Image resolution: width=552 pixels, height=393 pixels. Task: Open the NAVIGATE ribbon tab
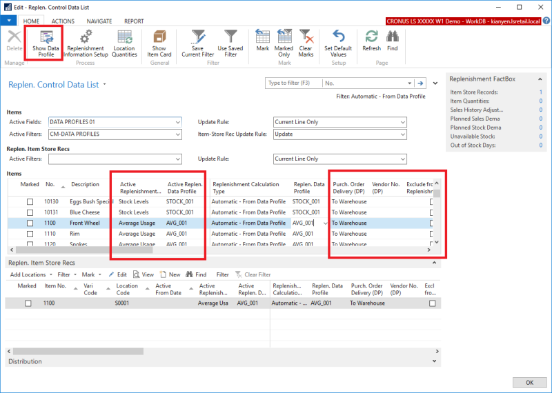[x=99, y=21]
